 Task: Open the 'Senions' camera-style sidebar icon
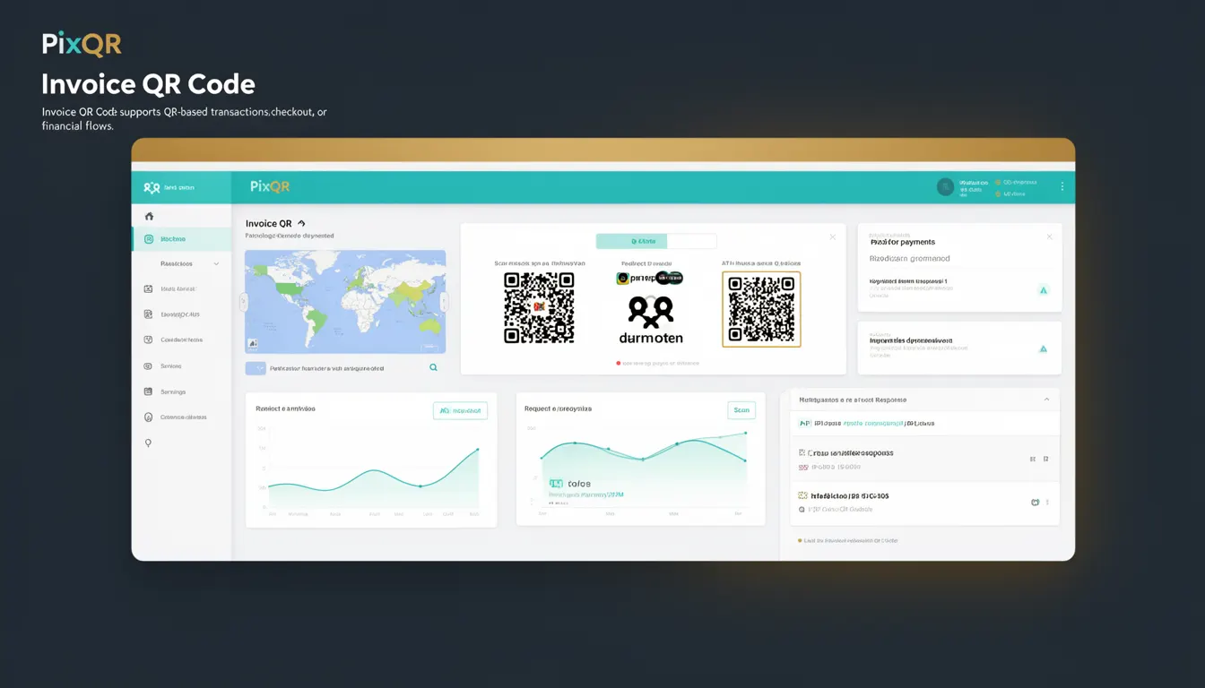click(x=148, y=366)
